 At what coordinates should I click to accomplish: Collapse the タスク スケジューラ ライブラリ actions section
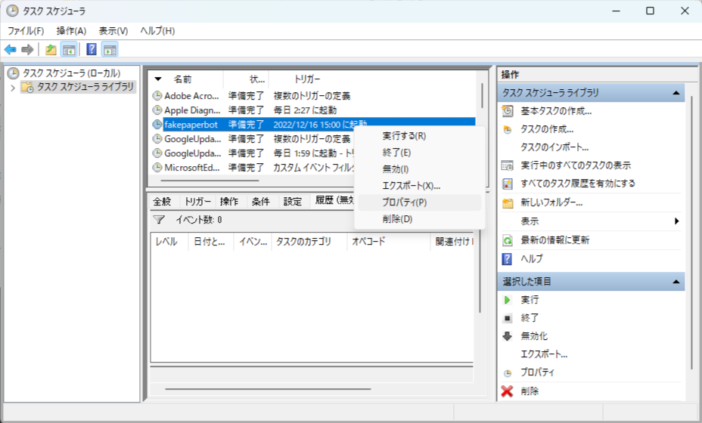tap(676, 93)
